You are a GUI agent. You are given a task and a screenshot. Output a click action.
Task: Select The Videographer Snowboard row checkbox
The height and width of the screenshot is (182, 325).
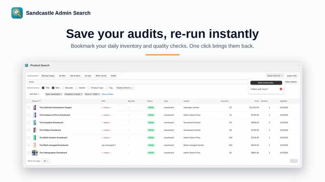(x=28, y=153)
